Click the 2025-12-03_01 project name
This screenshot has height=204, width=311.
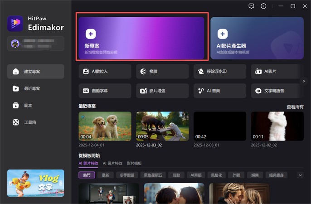coord(206,145)
